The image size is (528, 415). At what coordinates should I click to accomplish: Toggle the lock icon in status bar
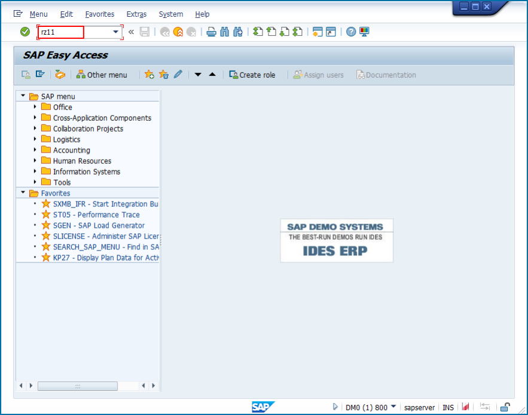tap(505, 407)
